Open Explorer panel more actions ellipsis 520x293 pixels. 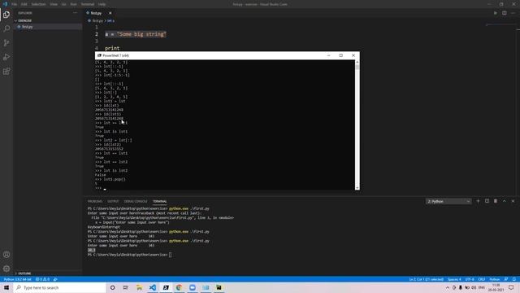(x=75, y=13)
